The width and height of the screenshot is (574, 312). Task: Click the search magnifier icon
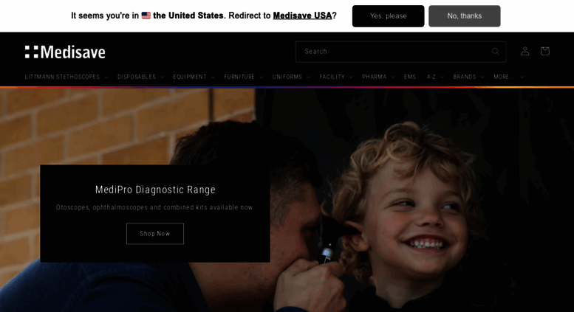(x=496, y=52)
